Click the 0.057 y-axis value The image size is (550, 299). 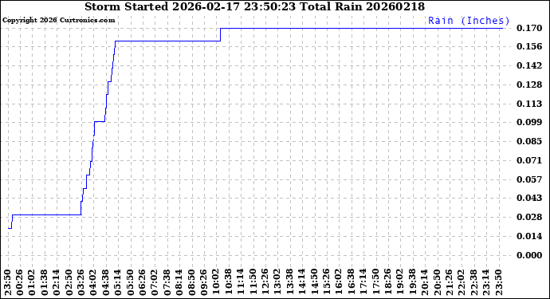(529, 179)
